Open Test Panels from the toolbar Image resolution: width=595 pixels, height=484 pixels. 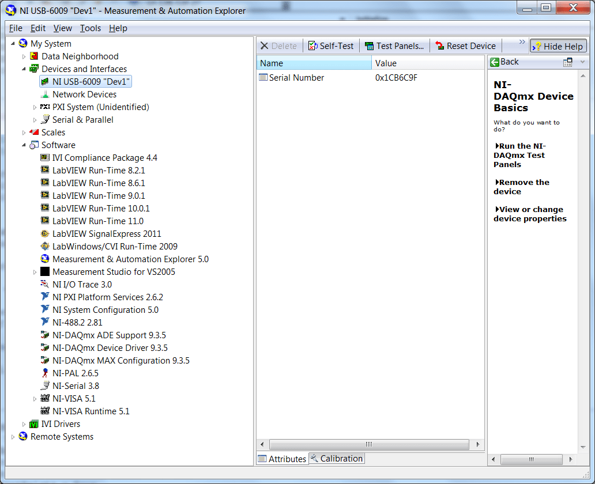394,46
